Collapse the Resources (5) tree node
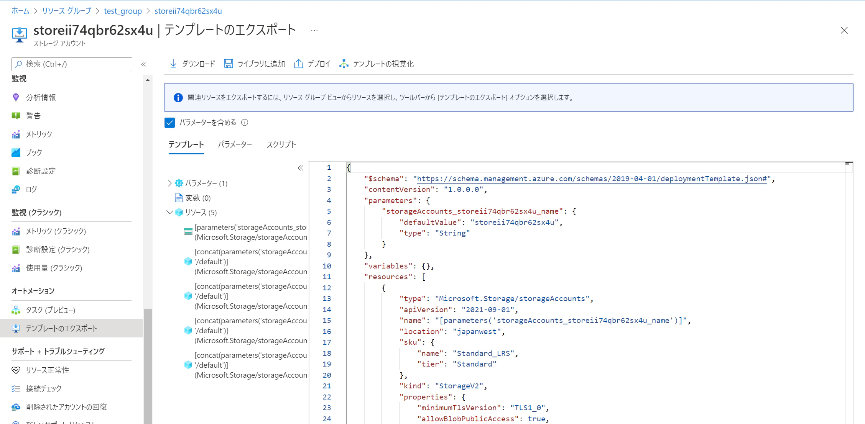Image resolution: width=865 pixels, height=424 pixels. pos(169,212)
